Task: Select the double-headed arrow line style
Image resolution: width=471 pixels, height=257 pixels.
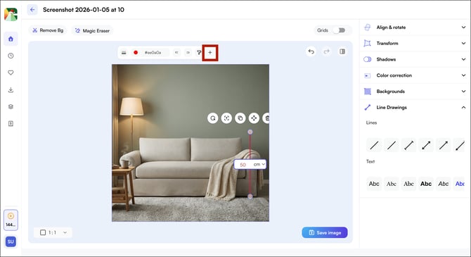Action: pyautogui.click(x=426, y=145)
